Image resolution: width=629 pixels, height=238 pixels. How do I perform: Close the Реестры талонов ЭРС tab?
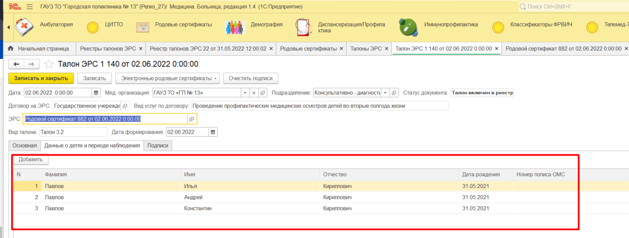click(x=141, y=49)
